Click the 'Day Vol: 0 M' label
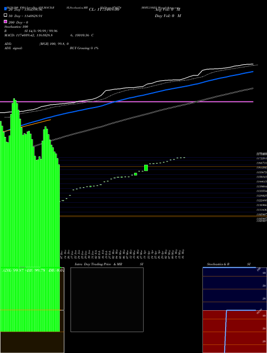This screenshot has height=353, width=267. point(168,16)
